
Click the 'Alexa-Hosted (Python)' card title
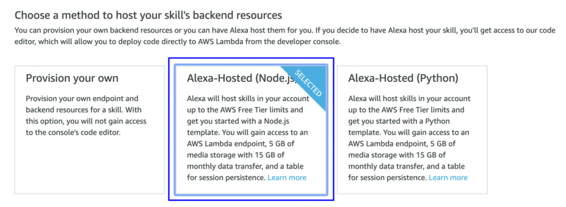pos(403,78)
